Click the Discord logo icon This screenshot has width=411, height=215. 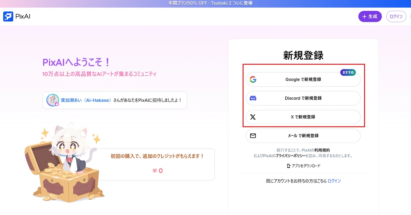coord(253,98)
